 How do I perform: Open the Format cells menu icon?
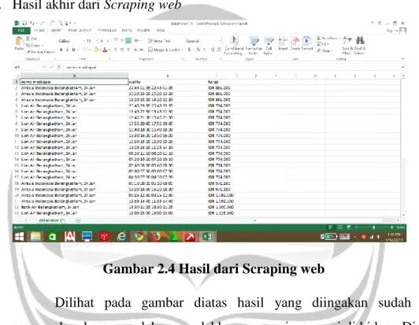pos(307,42)
